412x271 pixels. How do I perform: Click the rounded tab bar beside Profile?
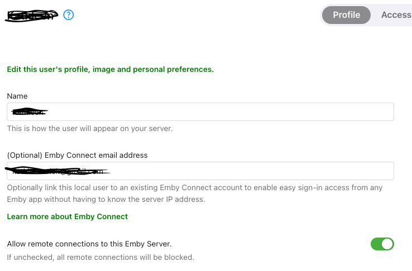366,15
